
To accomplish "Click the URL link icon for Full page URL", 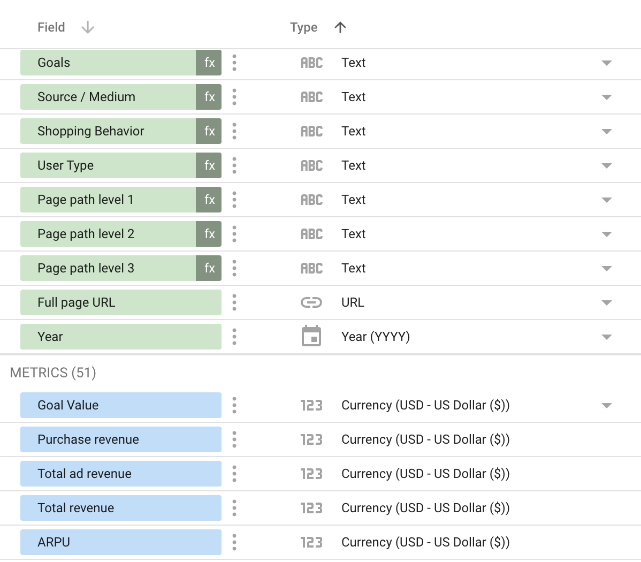I will (311, 302).
